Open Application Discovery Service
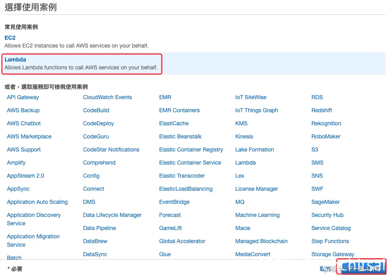This screenshot has height=276, width=389. pyautogui.click(x=34, y=219)
